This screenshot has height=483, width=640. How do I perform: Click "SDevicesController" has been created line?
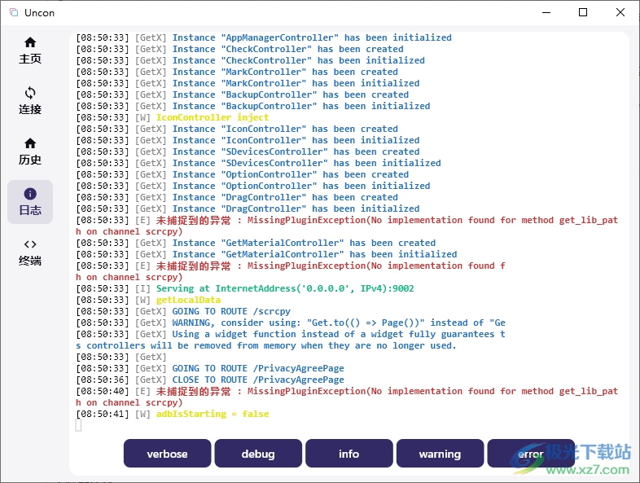point(248,151)
